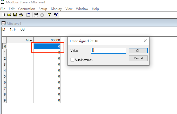Click the yellow question mark Help icon
The height and width of the screenshot is (114, 177).
49,15
